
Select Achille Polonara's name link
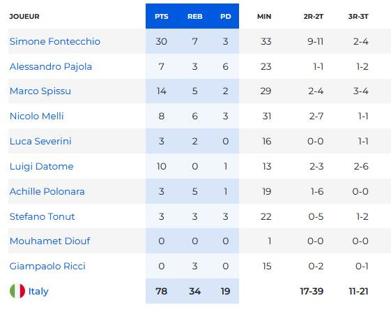point(47,191)
